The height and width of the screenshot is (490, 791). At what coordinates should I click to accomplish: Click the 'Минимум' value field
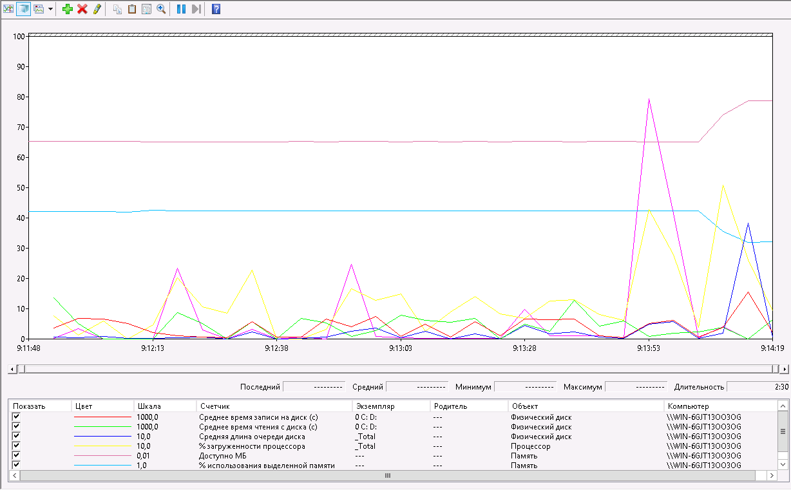coord(524,387)
